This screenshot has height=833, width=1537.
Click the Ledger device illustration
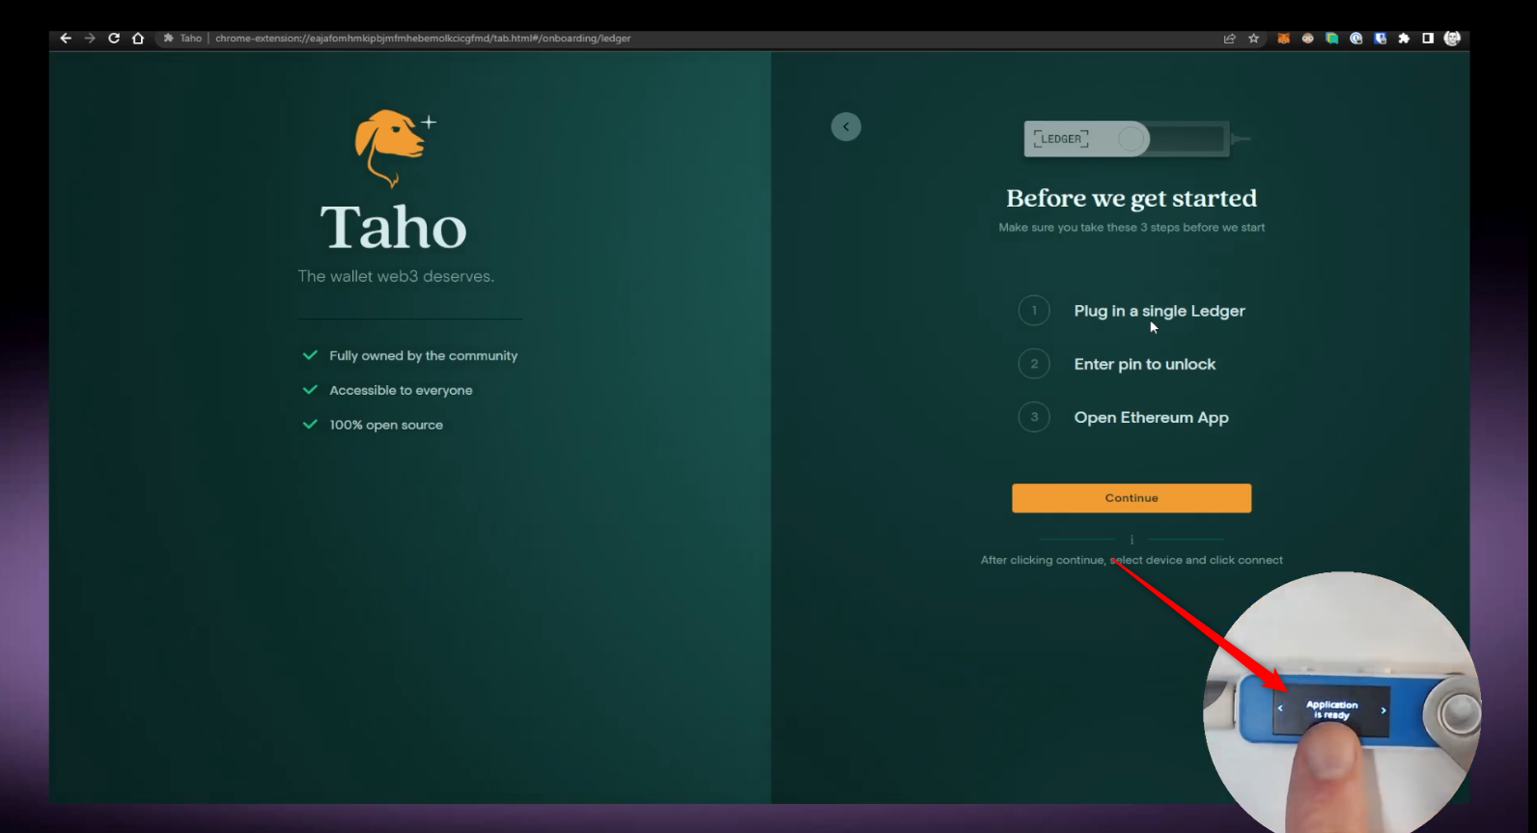click(x=1132, y=139)
